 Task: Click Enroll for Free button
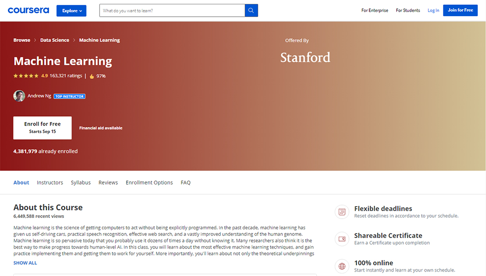42,128
